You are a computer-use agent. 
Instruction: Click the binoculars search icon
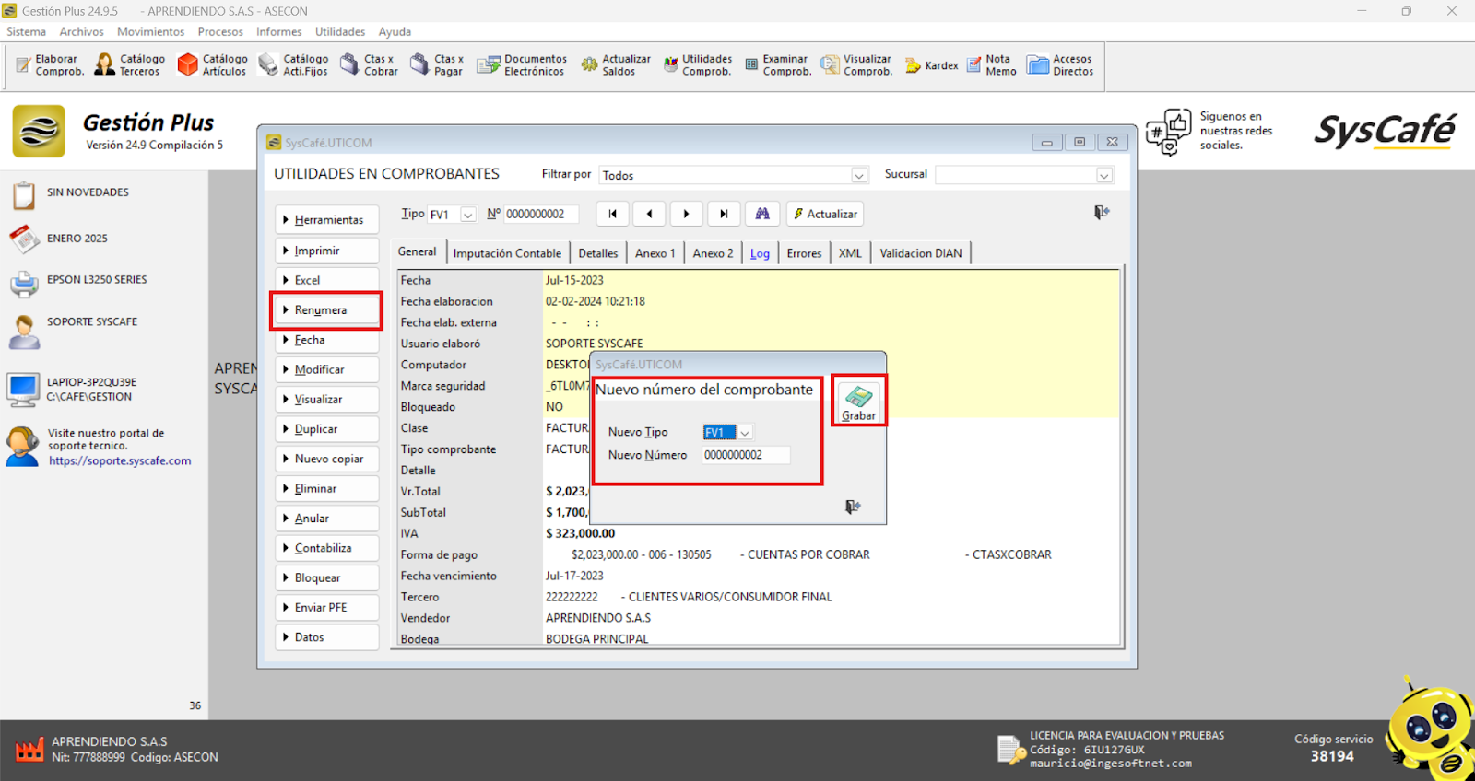click(x=761, y=214)
